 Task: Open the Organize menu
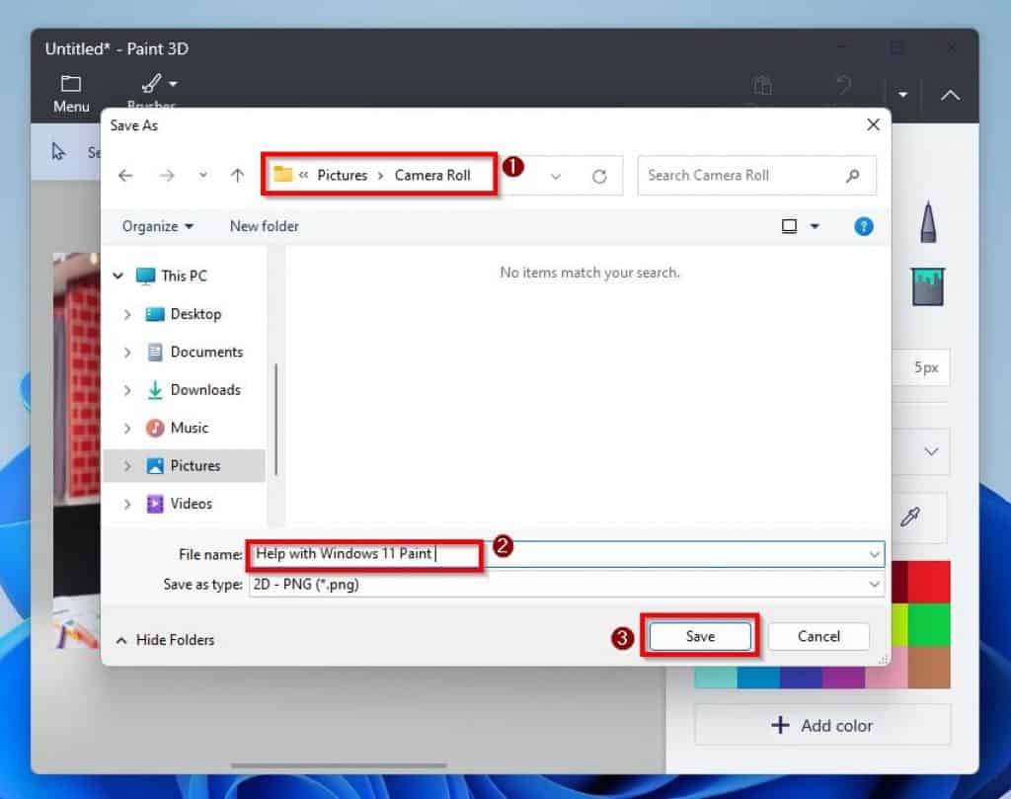pos(157,226)
